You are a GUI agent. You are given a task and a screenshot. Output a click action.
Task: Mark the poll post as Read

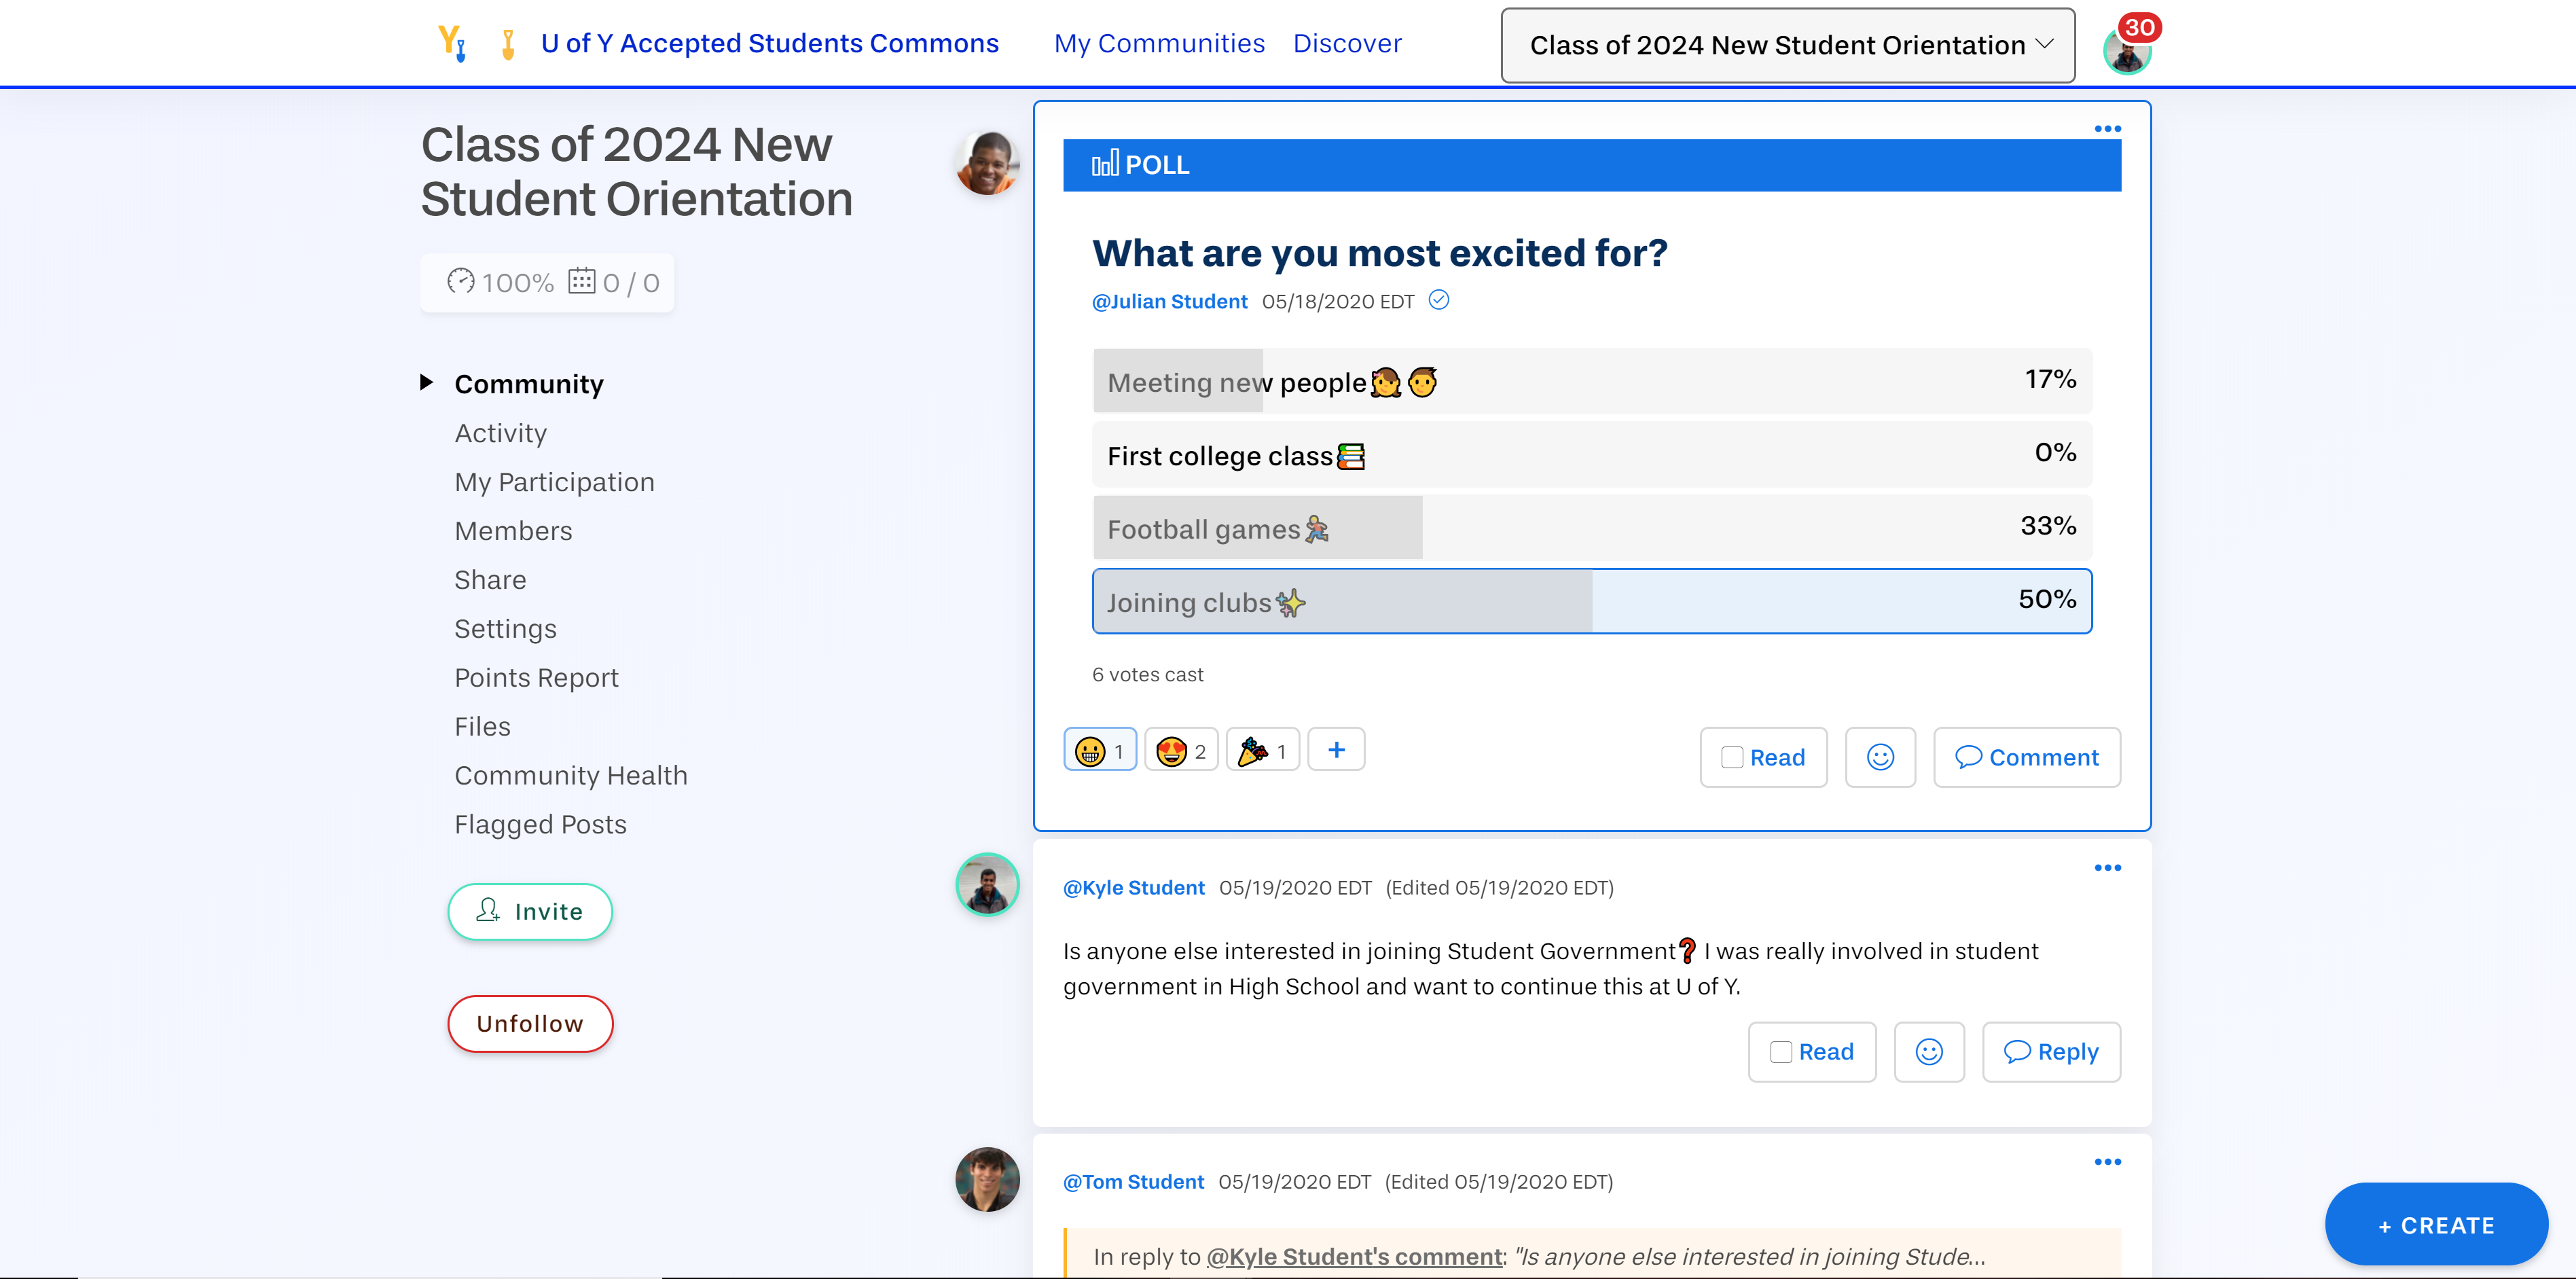click(1763, 757)
